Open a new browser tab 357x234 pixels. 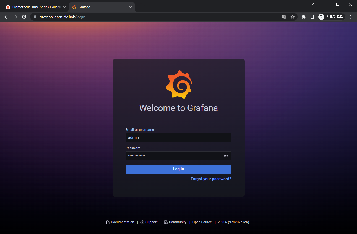pos(141,7)
